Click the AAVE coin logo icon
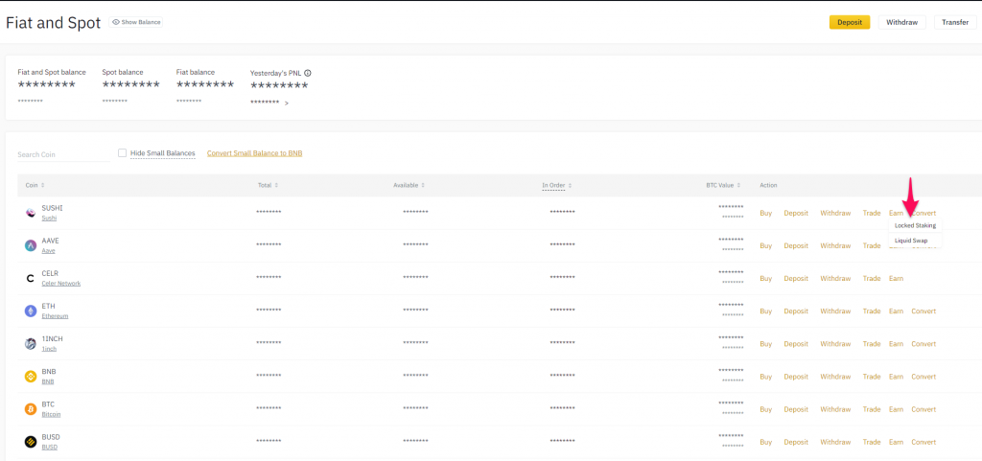This screenshot has height=461, width=982. (30, 245)
